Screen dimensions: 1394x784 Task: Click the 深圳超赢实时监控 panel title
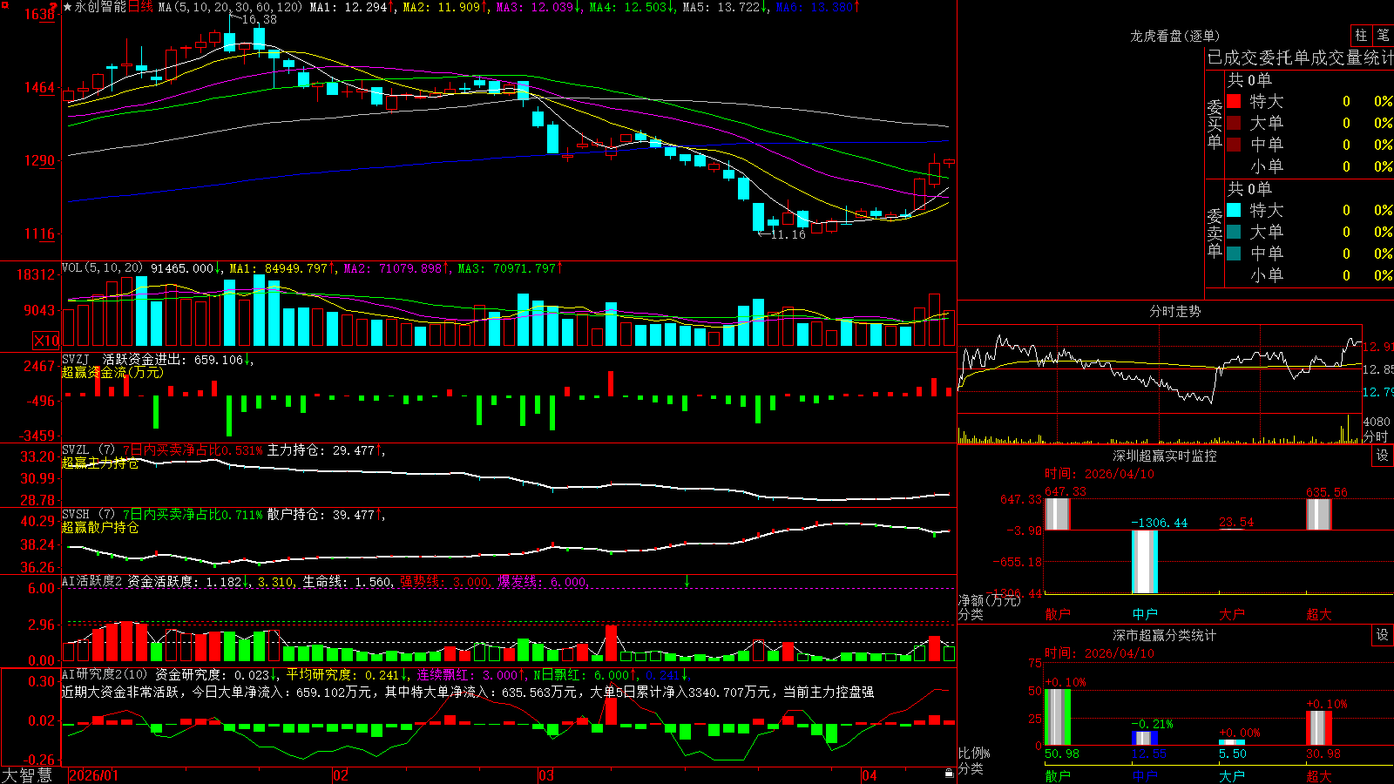[1164, 456]
